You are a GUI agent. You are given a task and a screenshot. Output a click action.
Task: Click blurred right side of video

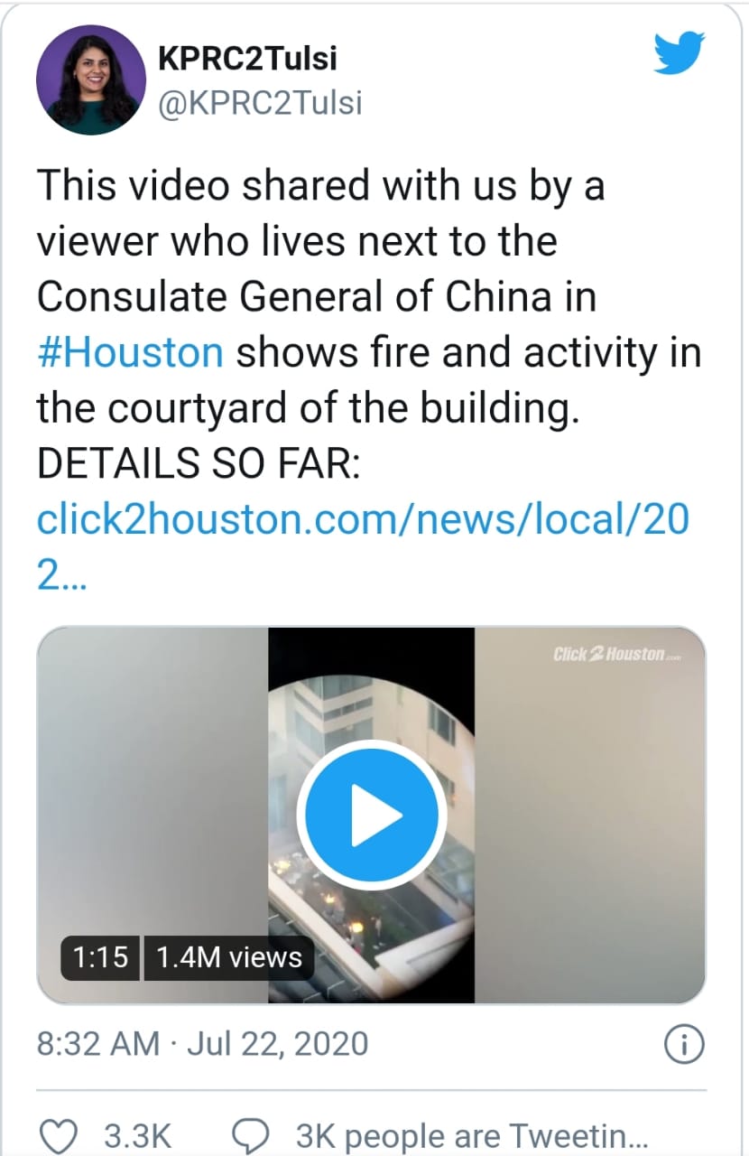590,815
